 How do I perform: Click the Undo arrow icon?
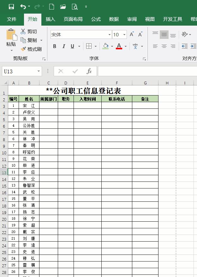23,7
